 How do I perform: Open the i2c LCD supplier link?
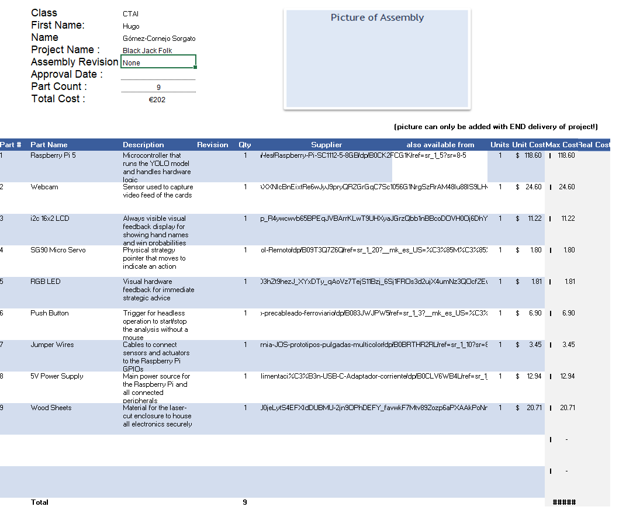(374, 218)
